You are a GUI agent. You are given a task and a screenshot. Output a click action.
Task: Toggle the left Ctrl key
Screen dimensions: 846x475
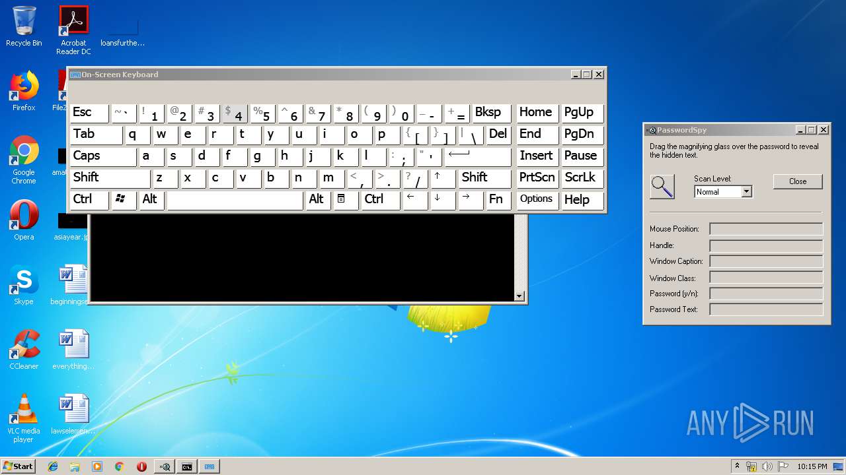click(x=89, y=200)
